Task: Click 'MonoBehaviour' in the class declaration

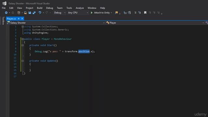Action: (63, 39)
